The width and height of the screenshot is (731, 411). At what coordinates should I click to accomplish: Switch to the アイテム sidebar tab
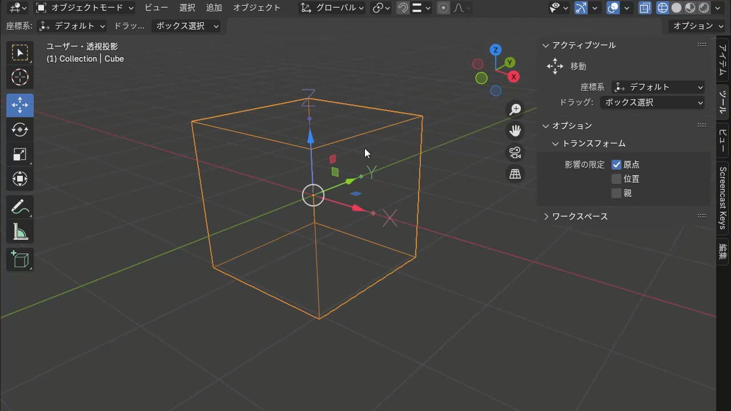723,61
